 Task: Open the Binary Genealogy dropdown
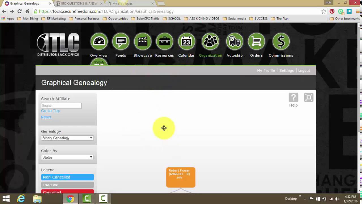pyautogui.click(x=67, y=138)
